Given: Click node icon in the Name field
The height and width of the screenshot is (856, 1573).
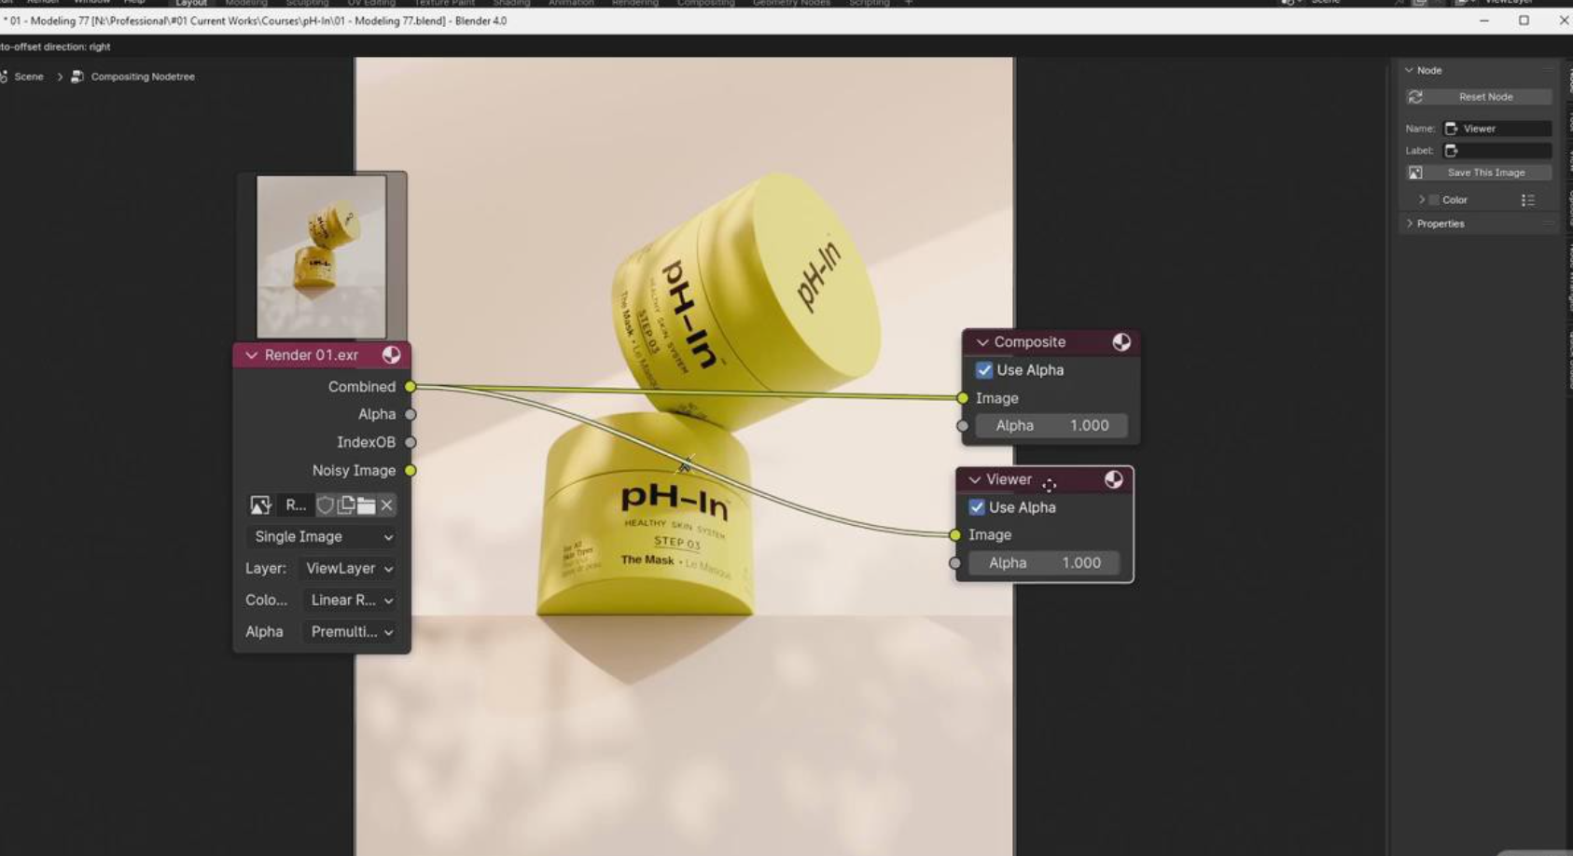Looking at the screenshot, I should pyautogui.click(x=1452, y=129).
